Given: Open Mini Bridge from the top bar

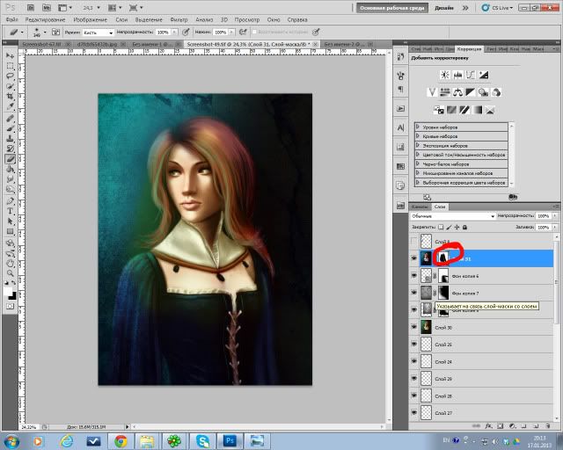Looking at the screenshot, I should (x=47, y=7).
